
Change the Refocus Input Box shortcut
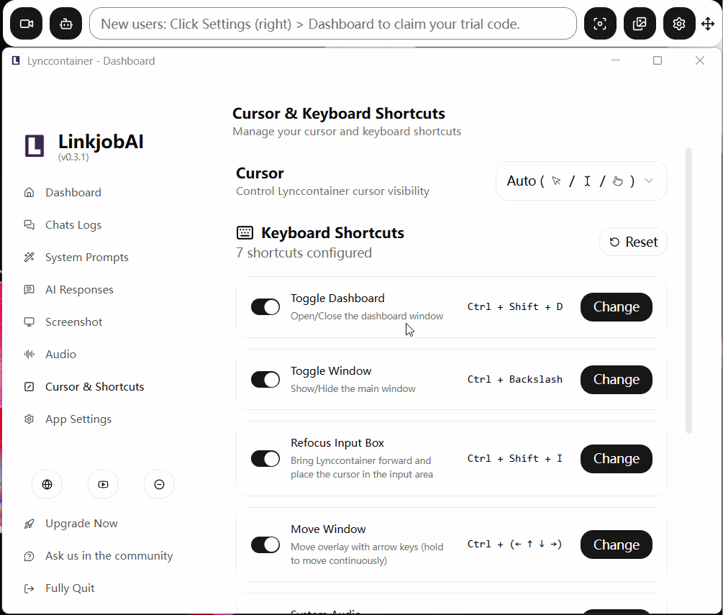coord(616,459)
